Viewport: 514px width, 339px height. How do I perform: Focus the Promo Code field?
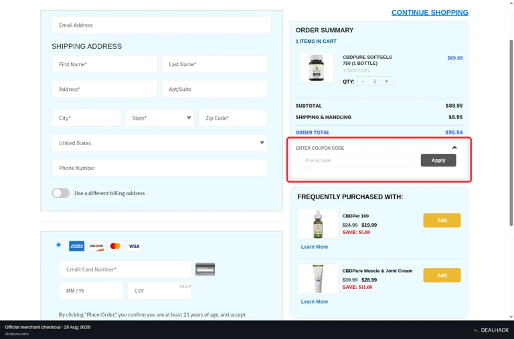pyautogui.click(x=357, y=160)
